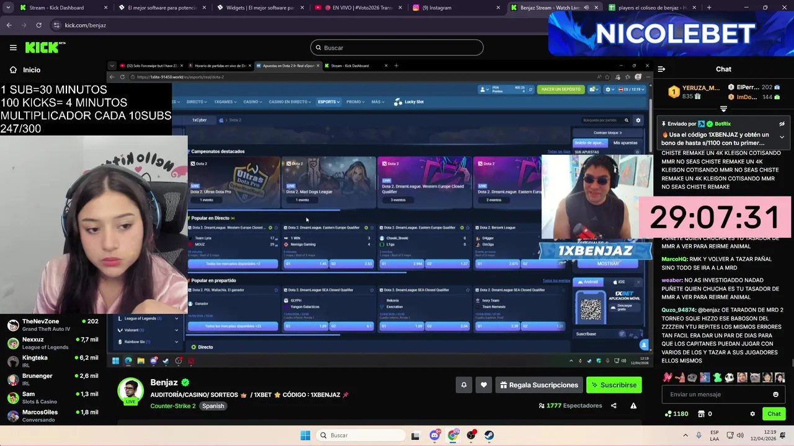Click Regala Suscripciones button
Image resolution: width=794 pixels, height=446 pixels.
pos(539,385)
